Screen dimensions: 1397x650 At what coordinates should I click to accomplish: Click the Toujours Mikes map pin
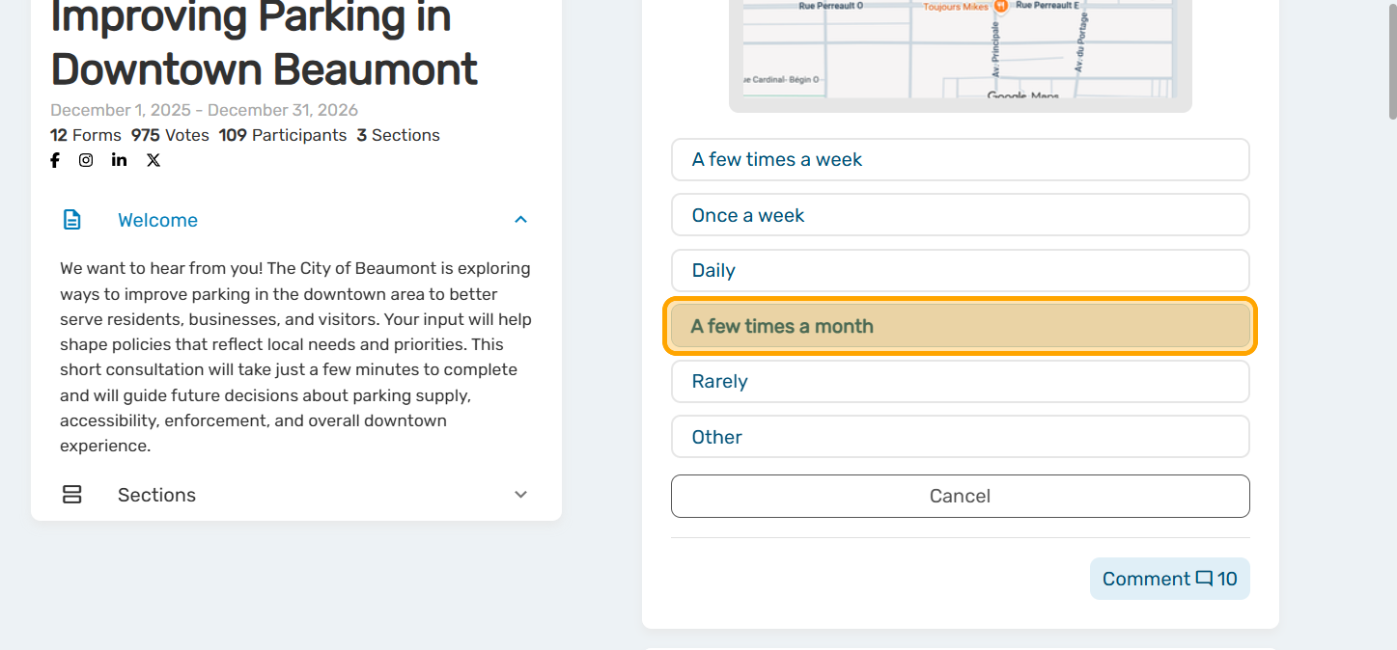1001,8
